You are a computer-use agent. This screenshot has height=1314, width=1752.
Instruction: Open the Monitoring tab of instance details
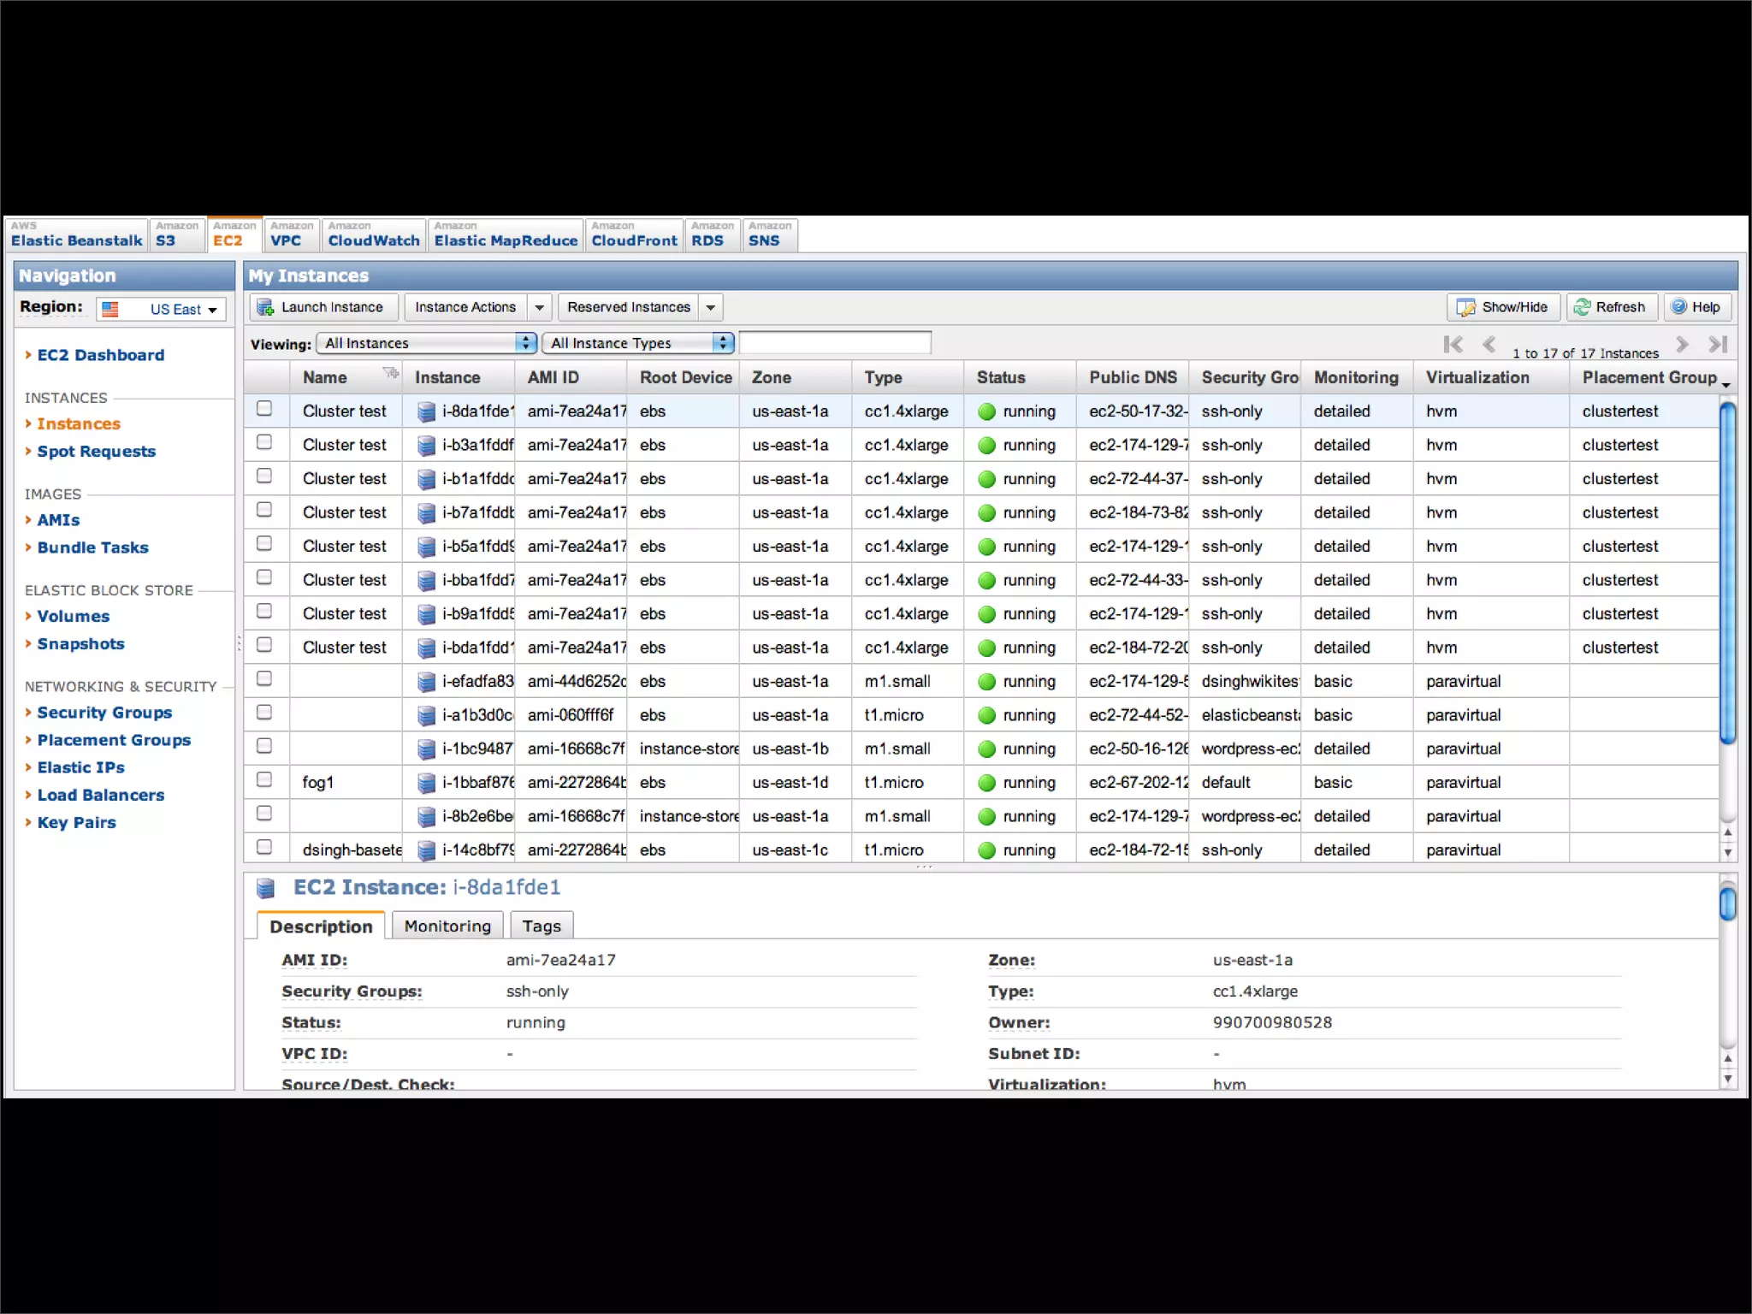point(447,926)
